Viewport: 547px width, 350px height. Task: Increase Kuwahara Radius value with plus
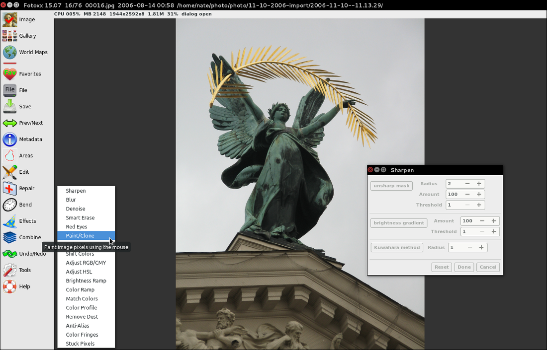[x=481, y=247]
